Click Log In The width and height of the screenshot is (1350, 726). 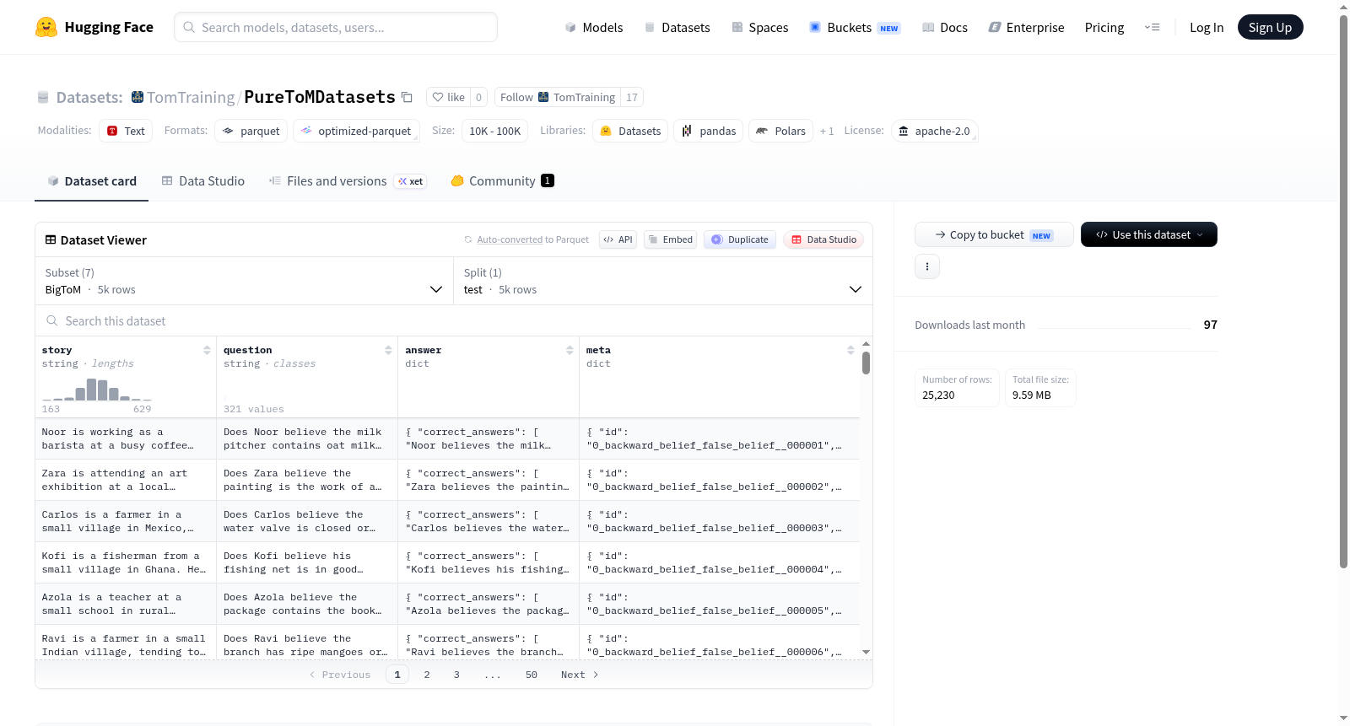click(x=1207, y=27)
